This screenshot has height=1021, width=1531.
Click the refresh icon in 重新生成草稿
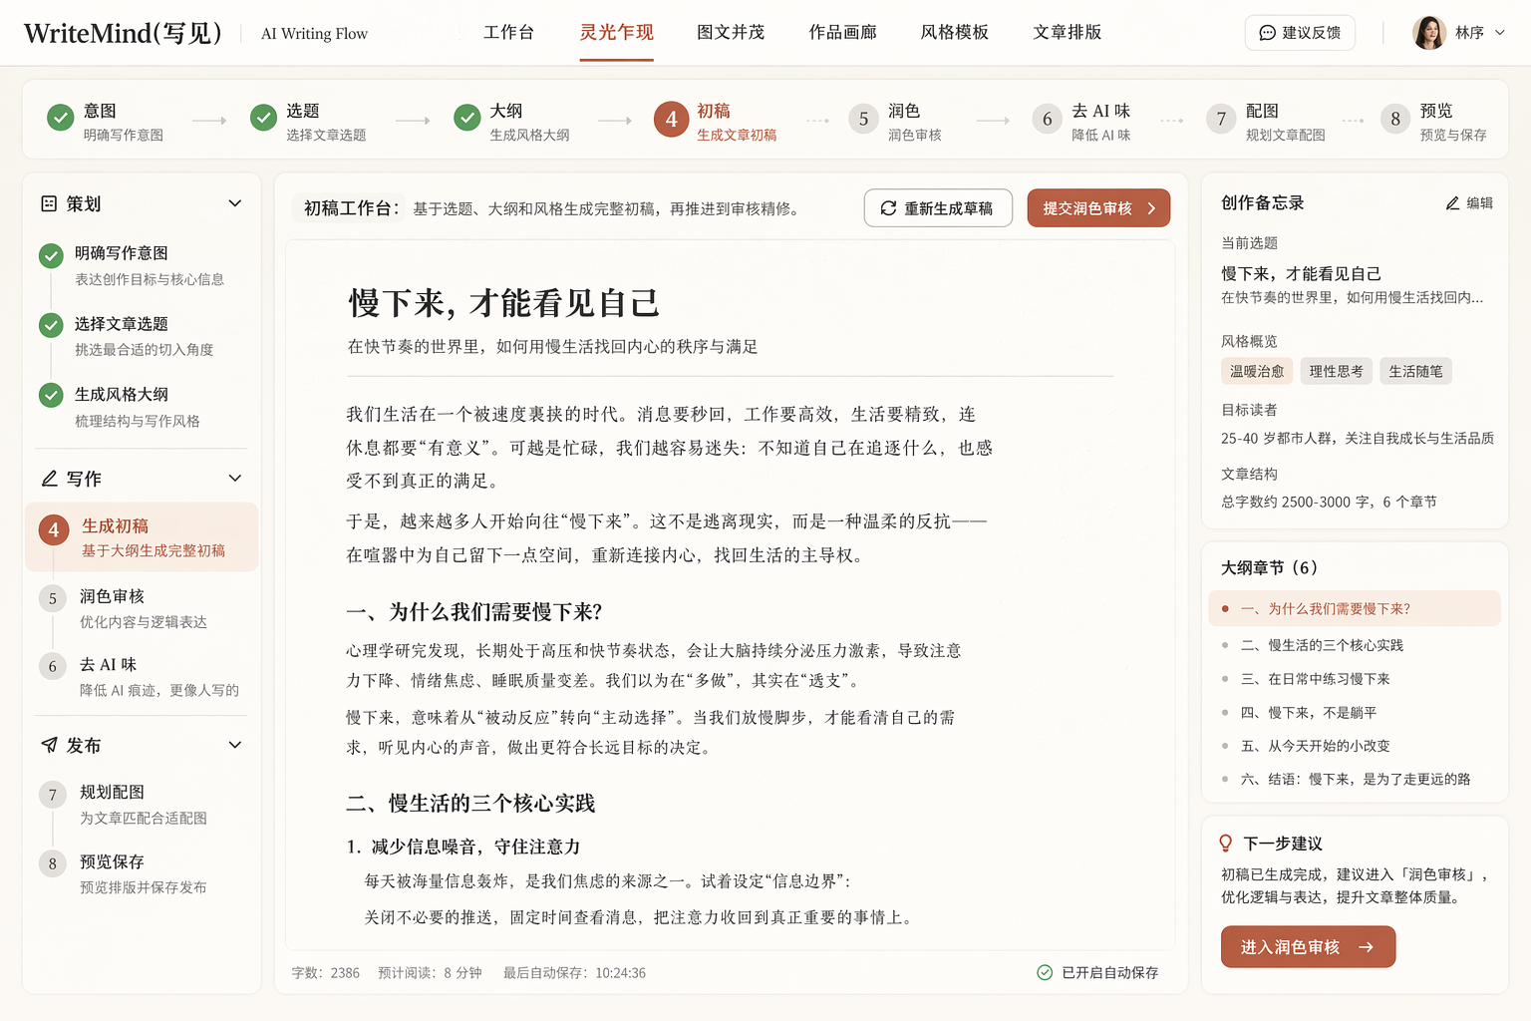click(x=888, y=208)
